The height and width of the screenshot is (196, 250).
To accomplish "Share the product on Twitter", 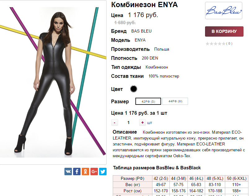I will click(103, 171).
